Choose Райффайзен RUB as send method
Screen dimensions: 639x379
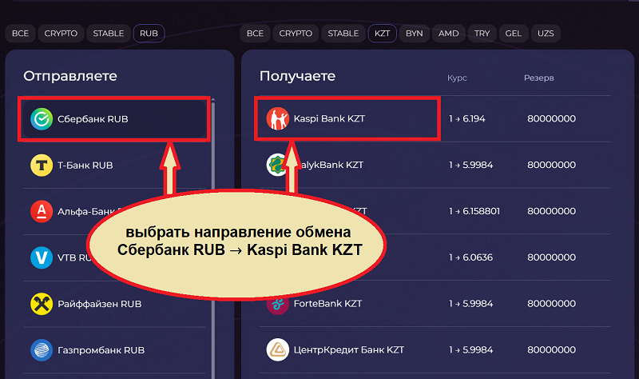tap(114, 304)
